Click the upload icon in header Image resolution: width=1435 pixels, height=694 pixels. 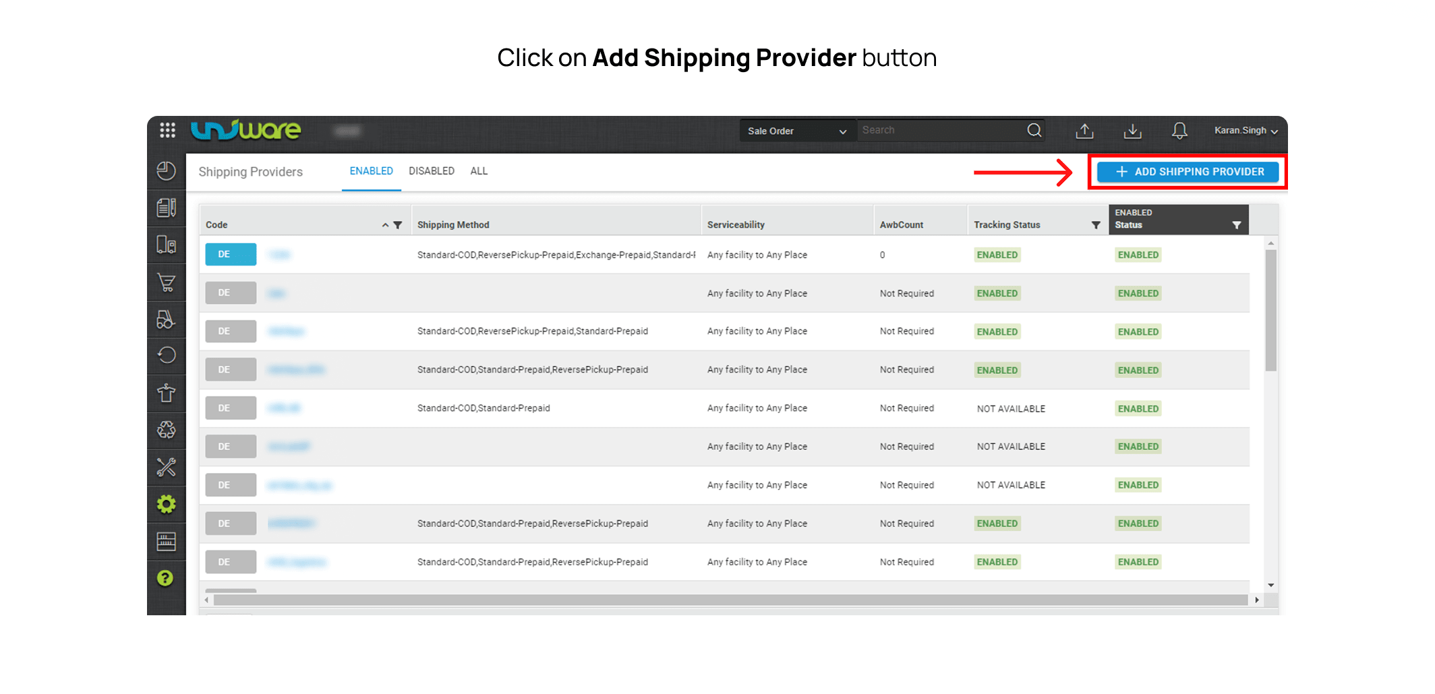(x=1084, y=131)
